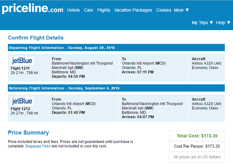The height and width of the screenshot is (164, 233).
Task: Expand the My Trips dropdown
Action: (202, 23)
